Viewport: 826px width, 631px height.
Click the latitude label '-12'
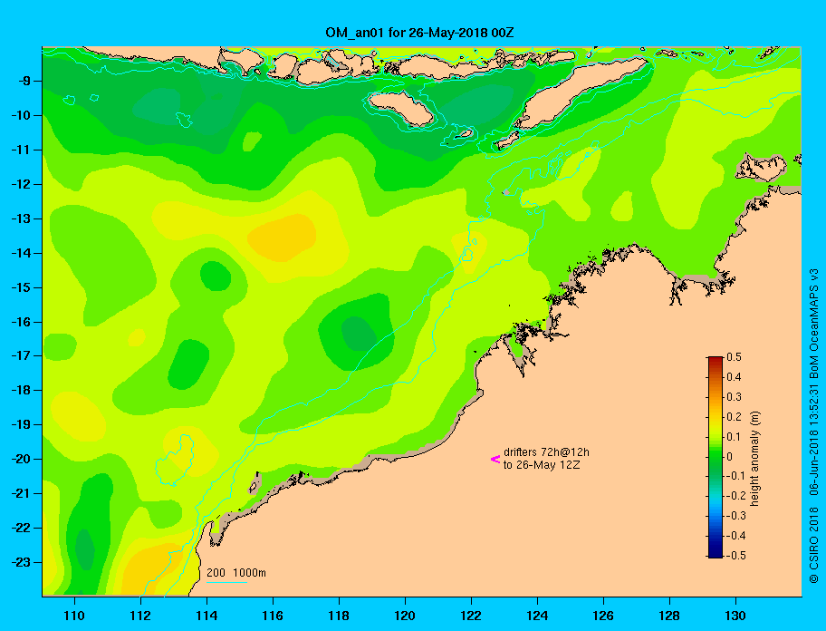point(21,185)
